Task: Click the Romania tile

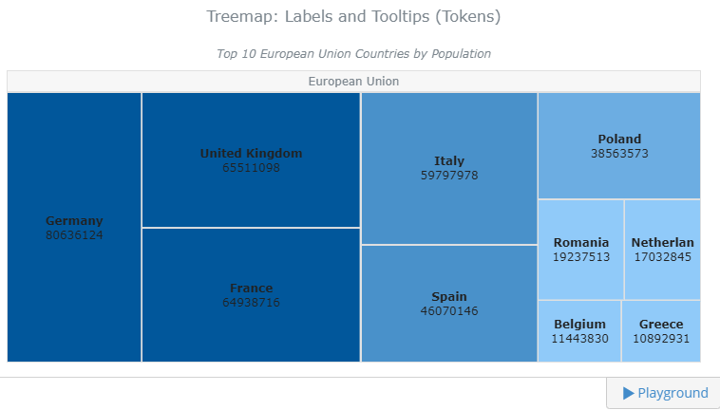Action: (x=581, y=250)
